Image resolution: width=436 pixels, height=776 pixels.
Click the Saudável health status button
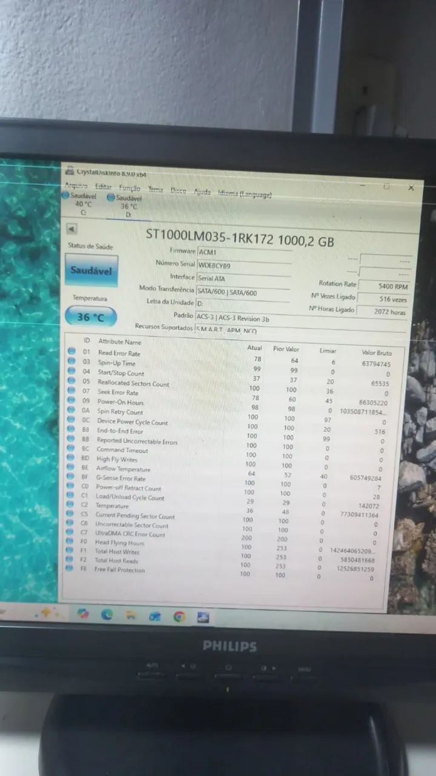coord(91,270)
